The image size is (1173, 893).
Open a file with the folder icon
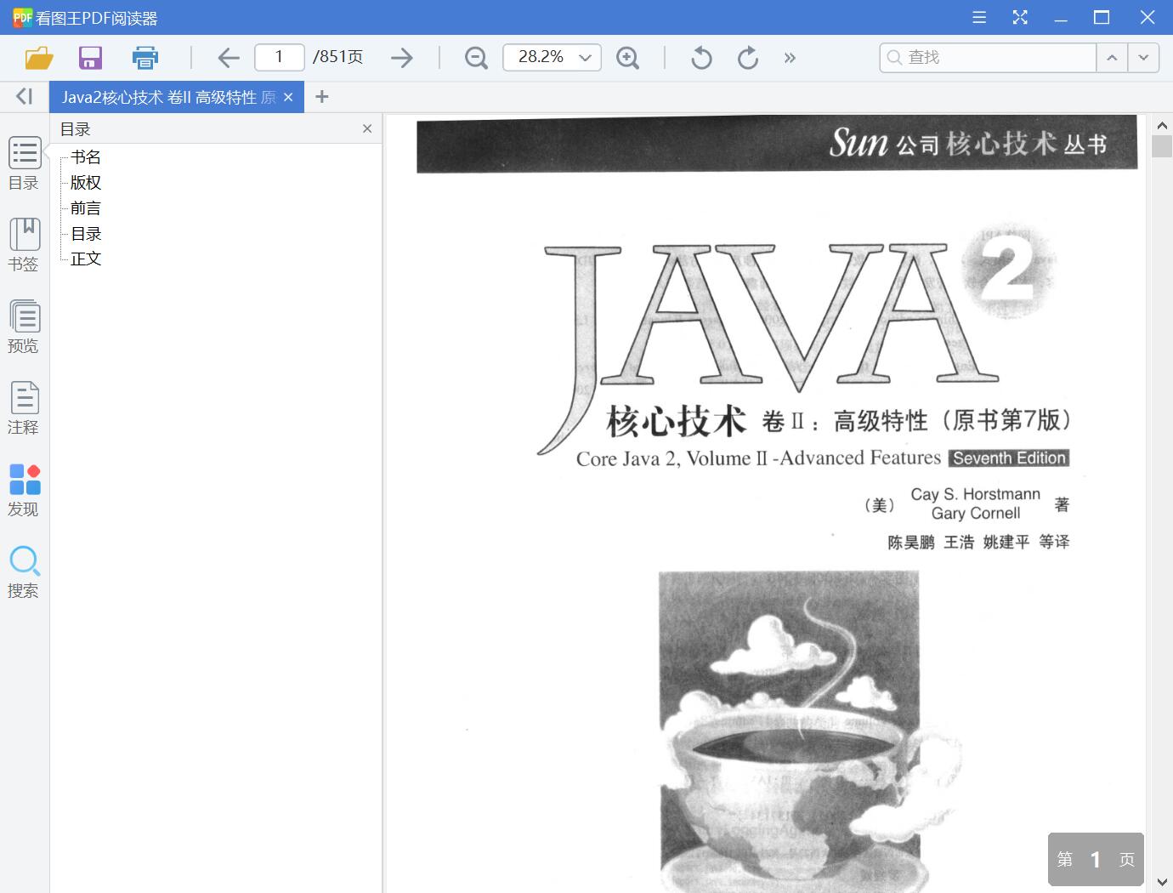tap(39, 58)
